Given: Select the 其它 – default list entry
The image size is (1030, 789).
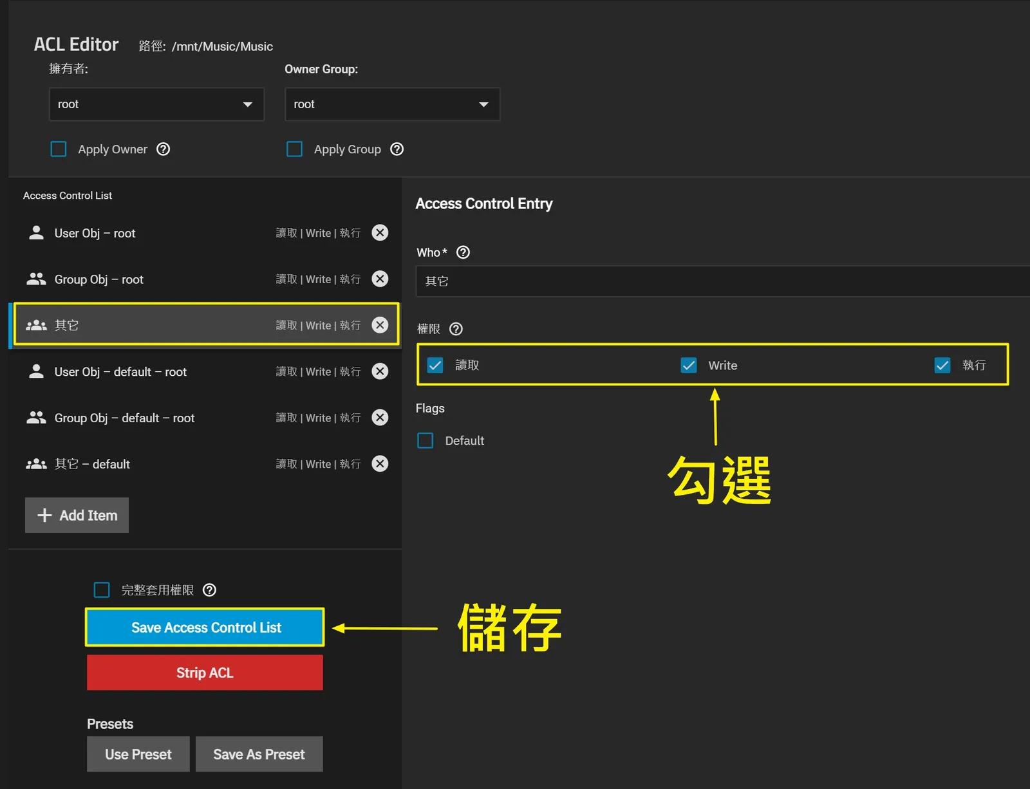Looking at the screenshot, I should [205, 465].
